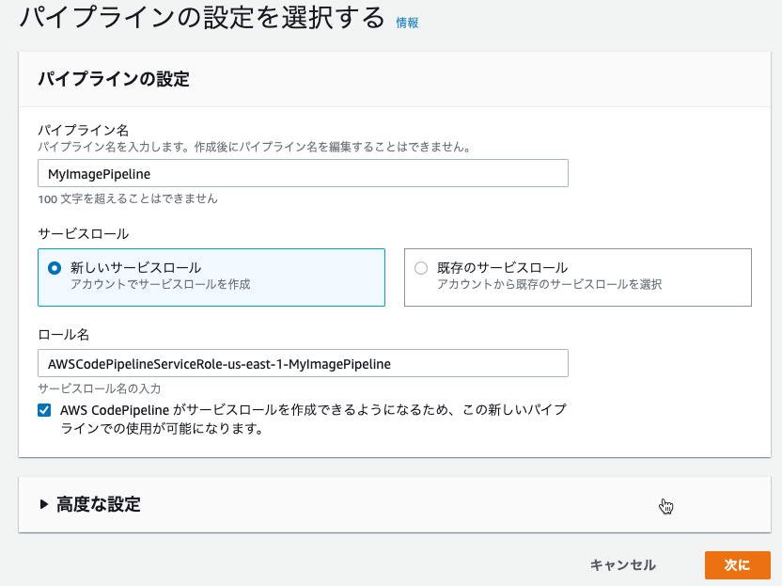Click the 100 文字を超えることはできません hint text
The width and height of the screenshot is (782, 586).
pyautogui.click(x=128, y=199)
